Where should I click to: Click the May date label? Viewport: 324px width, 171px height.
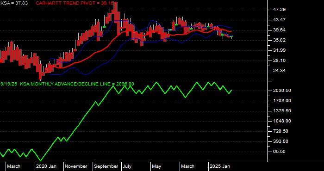coord(156,166)
